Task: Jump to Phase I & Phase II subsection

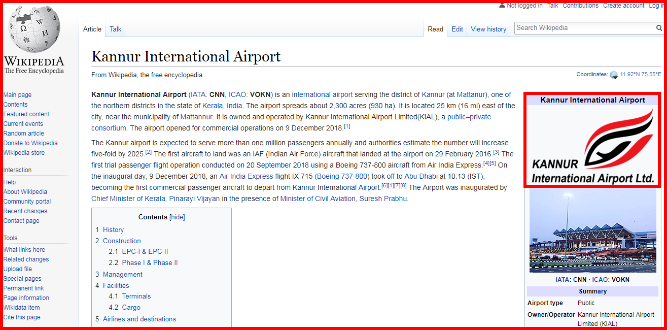Action: 150,263
